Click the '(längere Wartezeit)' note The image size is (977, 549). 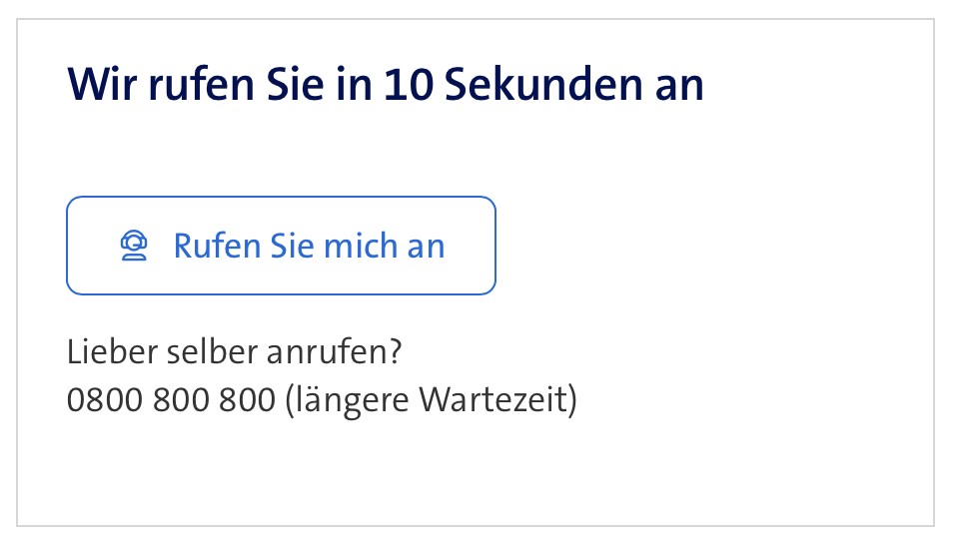pyautogui.click(x=430, y=400)
